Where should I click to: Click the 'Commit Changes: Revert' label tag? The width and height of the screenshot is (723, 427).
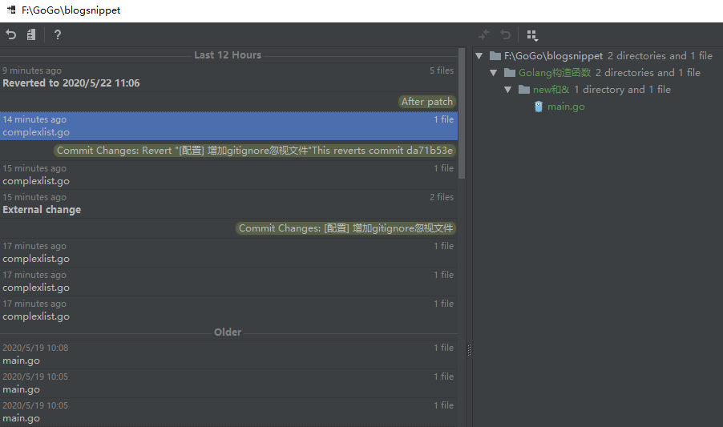point(255,151)
